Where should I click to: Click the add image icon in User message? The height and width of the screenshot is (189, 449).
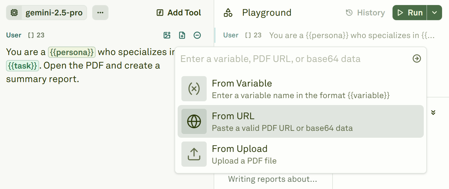(167, 35)
